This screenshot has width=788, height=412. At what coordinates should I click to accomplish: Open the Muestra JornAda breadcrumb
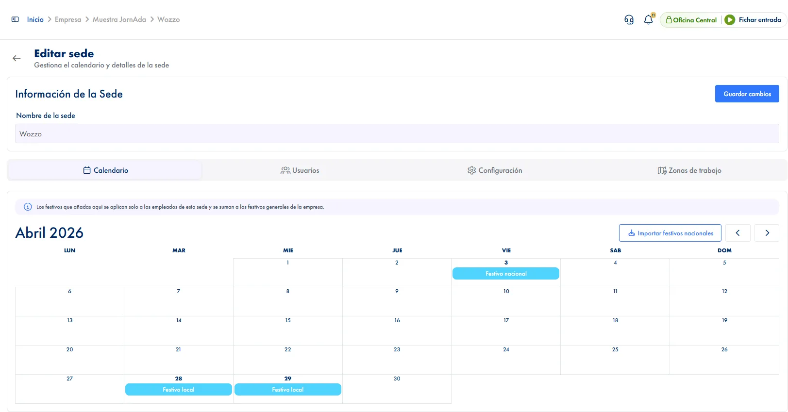click(119, 19)
